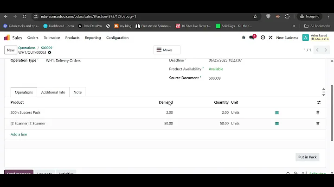
Task: Click the New button
Action: (11, 50)
